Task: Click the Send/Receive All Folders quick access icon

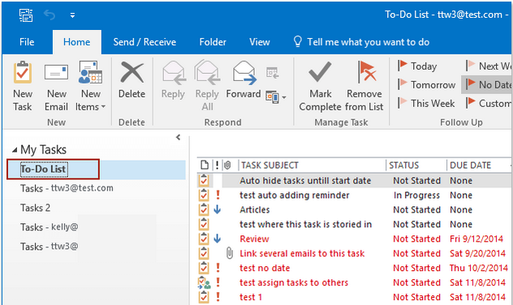Action: tap(26, 15)
